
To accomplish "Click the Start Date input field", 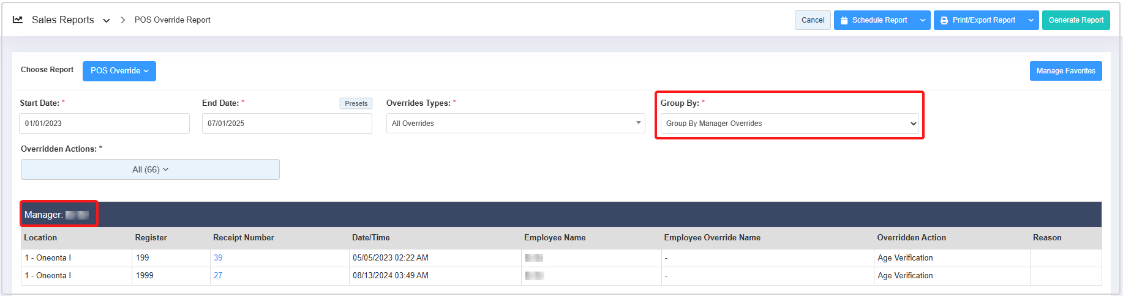I will 104,124.
